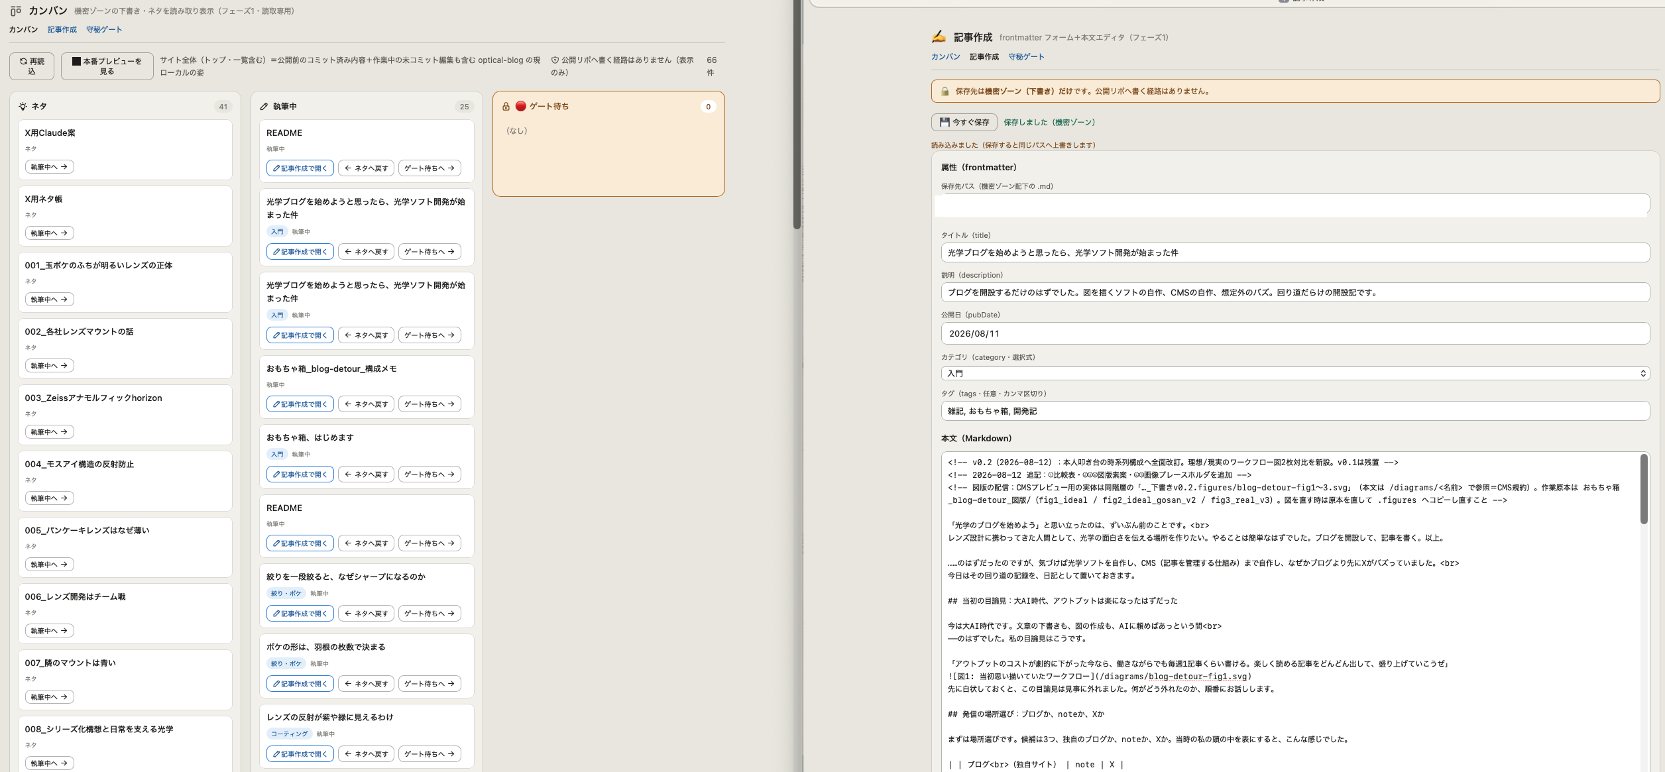Click the 41 count badge in ネタ header
This screenshot has height=772, width=1665.
coord(223,107)
